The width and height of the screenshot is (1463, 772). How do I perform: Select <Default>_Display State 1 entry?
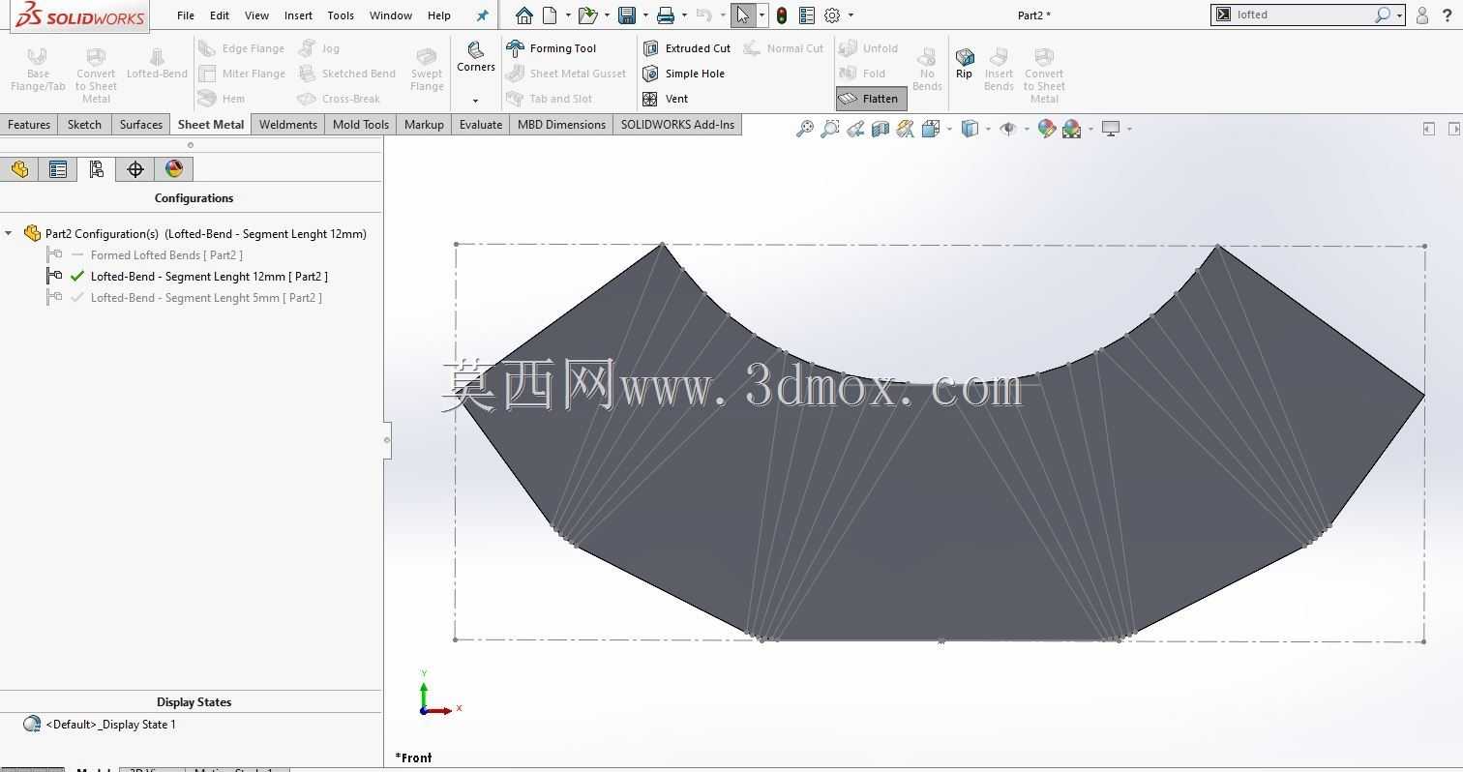(110, 725)
